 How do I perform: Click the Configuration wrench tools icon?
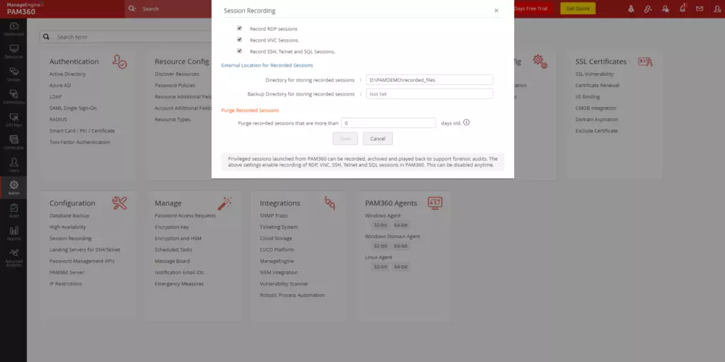point(119,203)
